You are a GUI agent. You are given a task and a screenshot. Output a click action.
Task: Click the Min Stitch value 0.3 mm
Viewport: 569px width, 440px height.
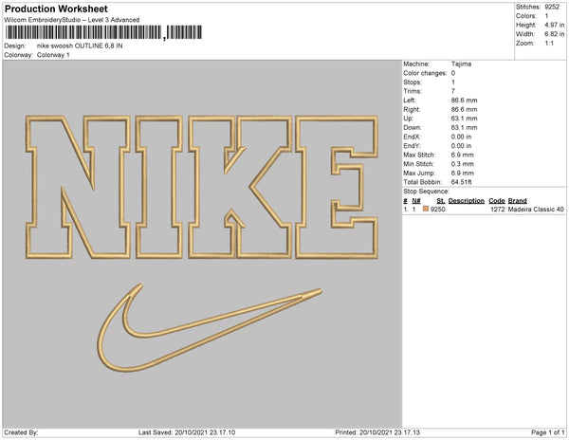(463, 164)
